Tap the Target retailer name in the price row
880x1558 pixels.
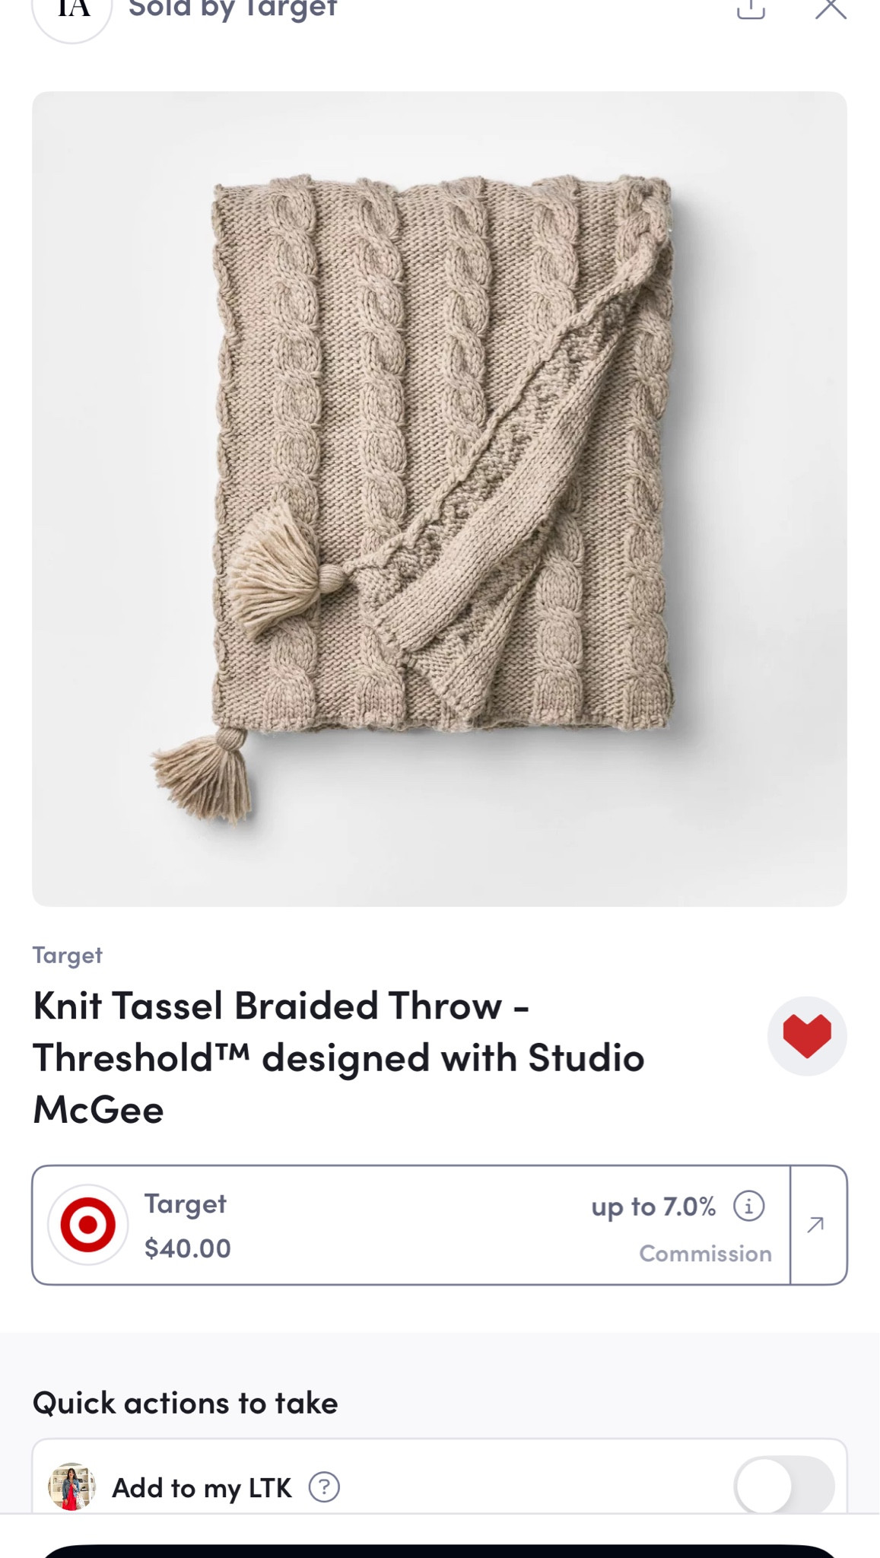click(186, 1203)
